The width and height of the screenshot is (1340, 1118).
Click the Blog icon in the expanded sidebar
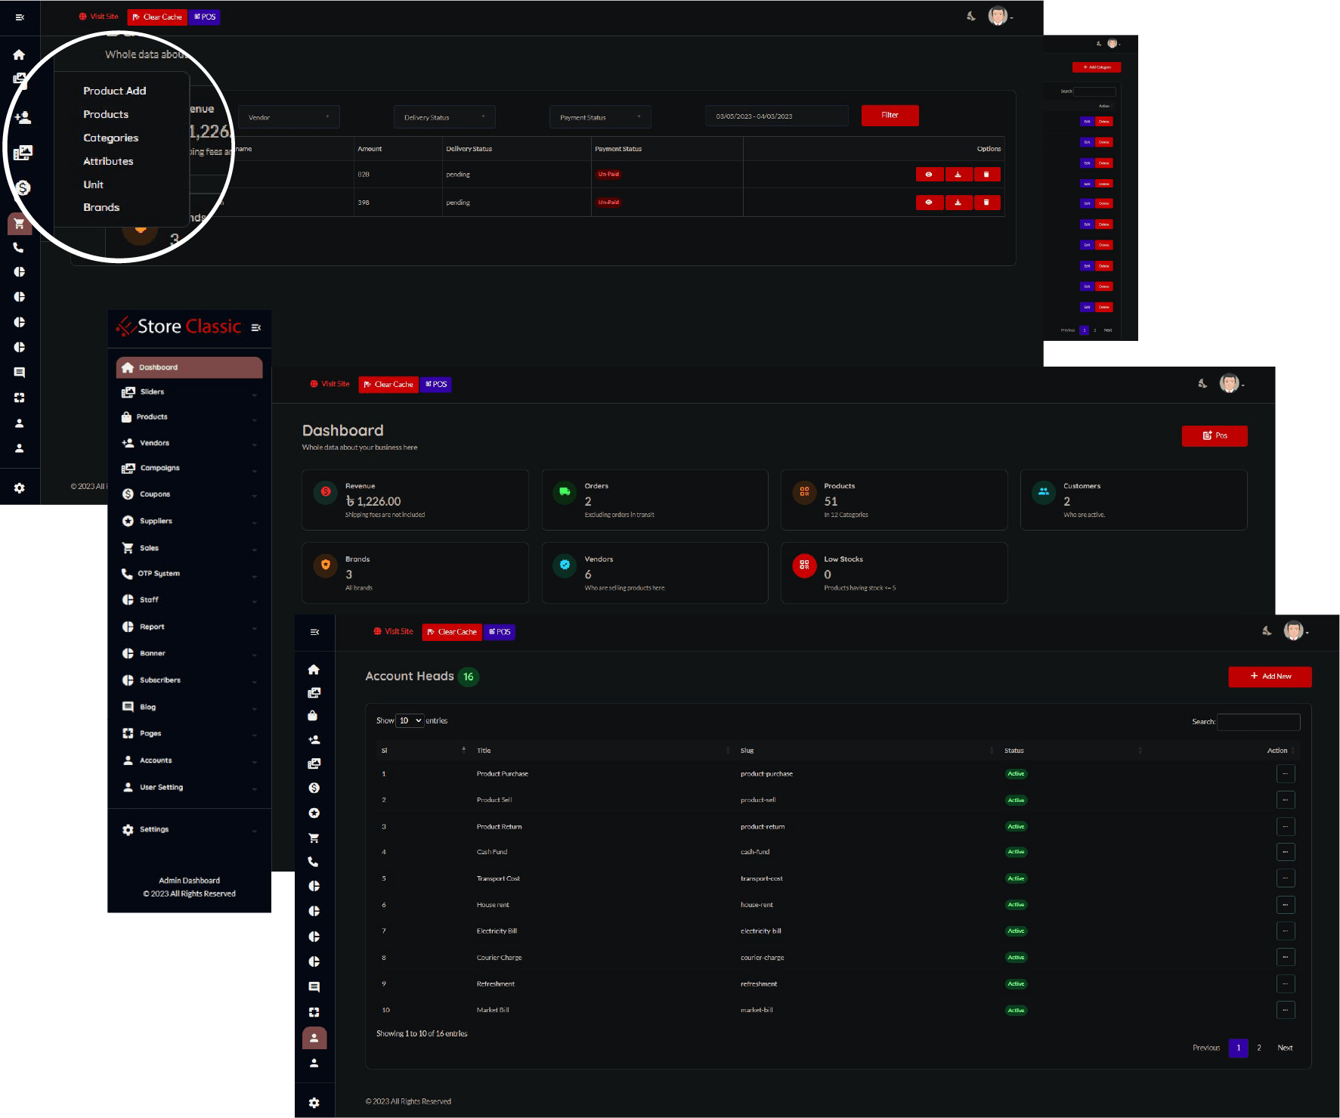(x=128, y=708)
